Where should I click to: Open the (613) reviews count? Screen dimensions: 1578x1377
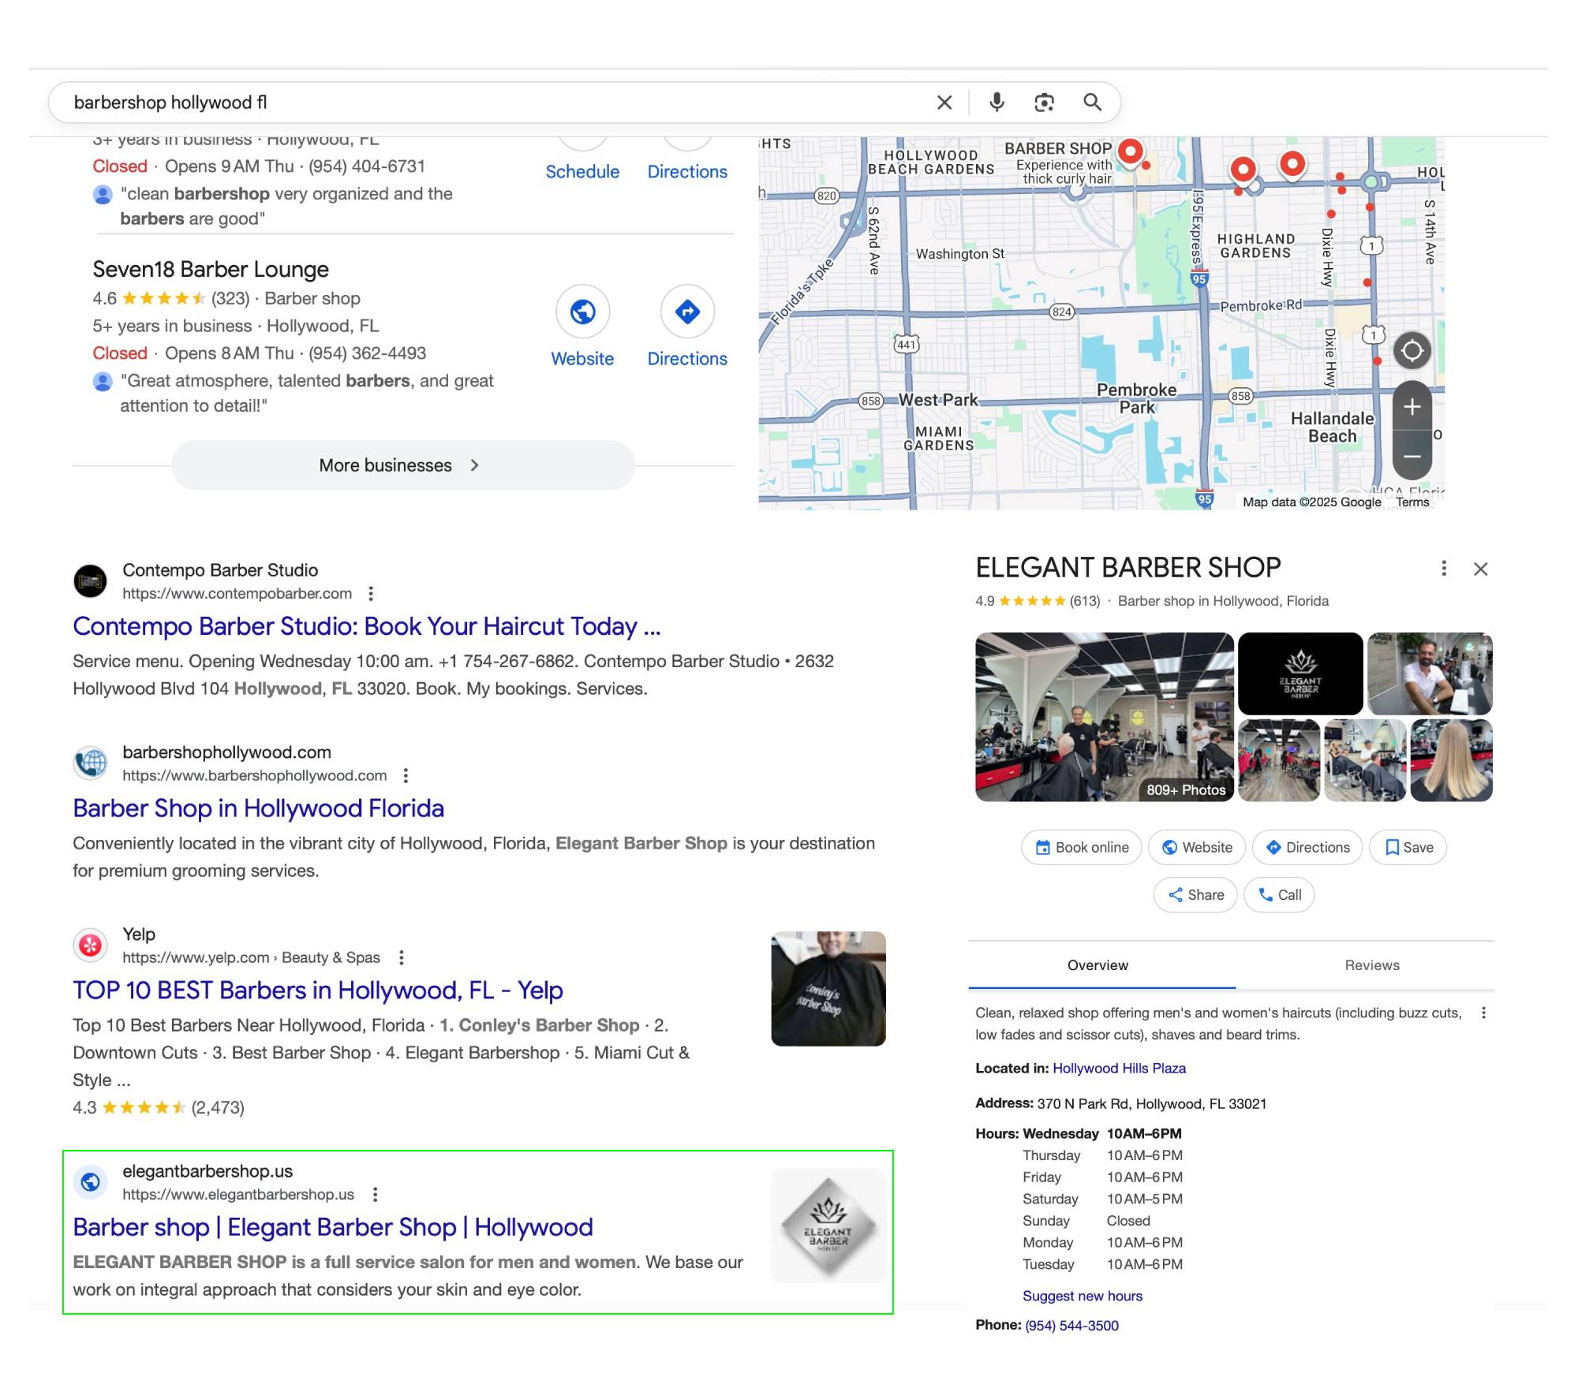pyautogui.click(x=1084, y=601)
